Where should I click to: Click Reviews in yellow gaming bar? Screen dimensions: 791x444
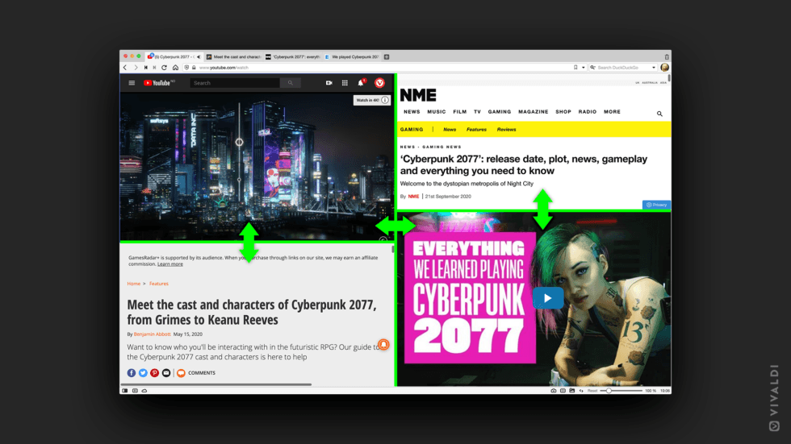point(506,130)
